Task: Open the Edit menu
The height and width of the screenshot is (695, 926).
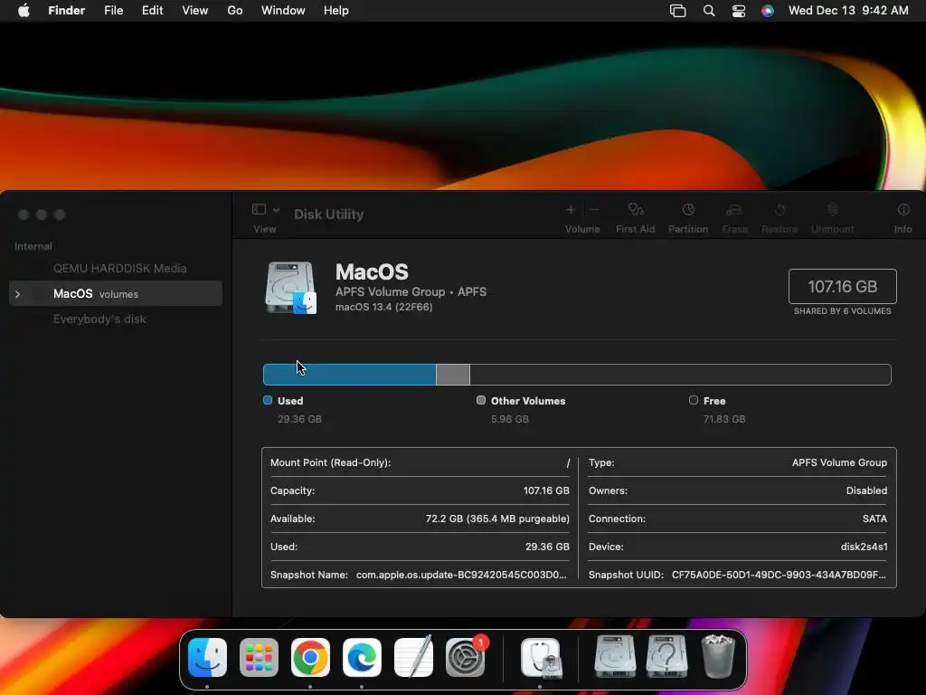Action: [x=152, y=11]
